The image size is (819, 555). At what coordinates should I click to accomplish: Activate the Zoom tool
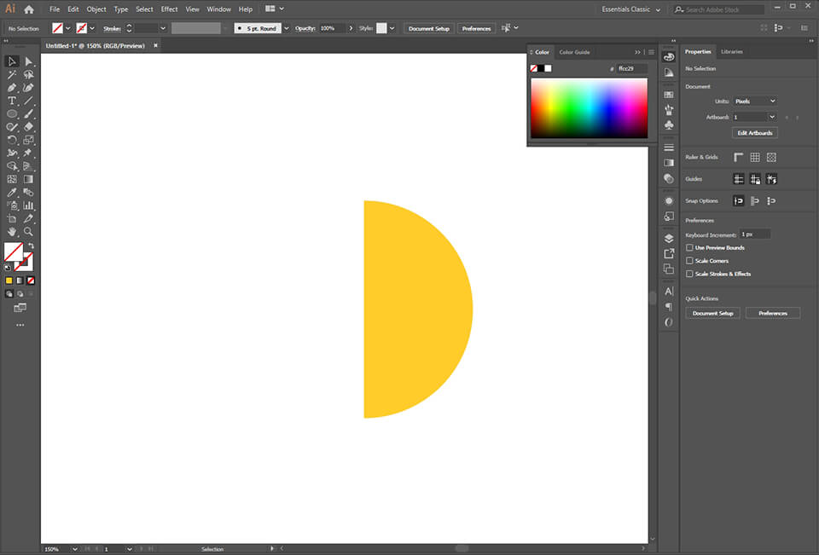pyautogui.click(x=28, y=231)
